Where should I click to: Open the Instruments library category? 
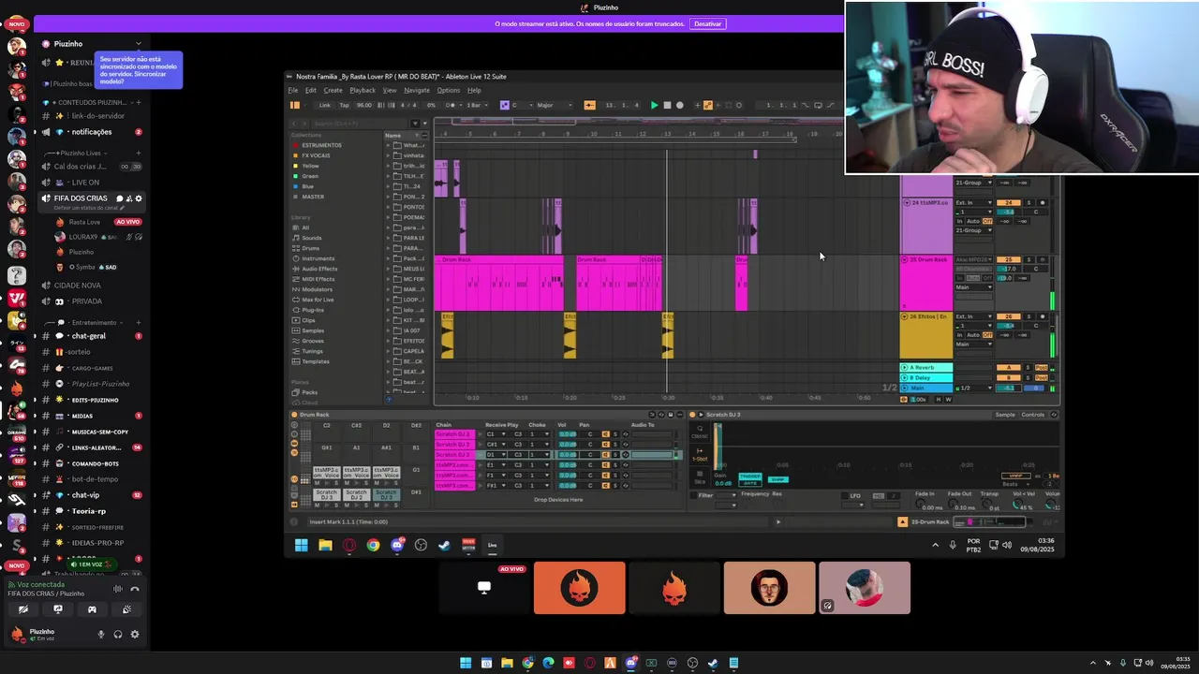point(318,258)
